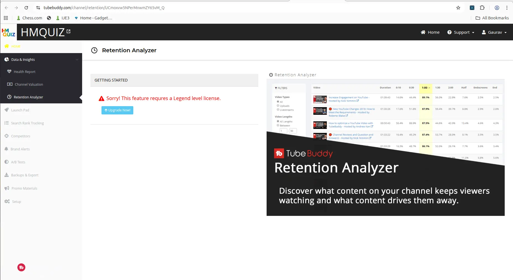Click the Legend license error message
The width and height of the screenshot is (513, 280).
point(163,98)
